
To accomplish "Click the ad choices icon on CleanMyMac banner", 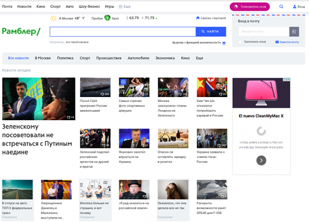I will [287, 79].
